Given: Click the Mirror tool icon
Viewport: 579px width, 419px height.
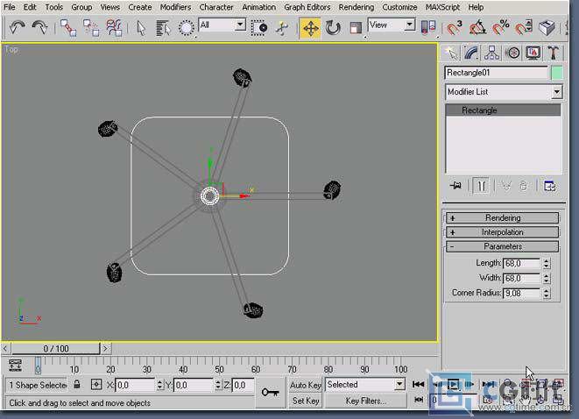Looking at the screenshot, I should tap(428, 28).
